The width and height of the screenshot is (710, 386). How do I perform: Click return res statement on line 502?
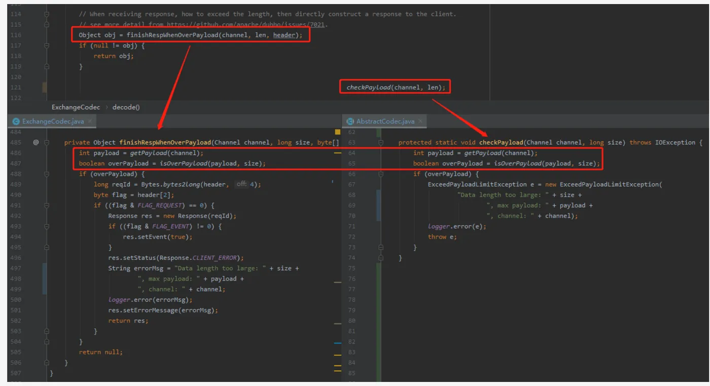click(128, 321)
